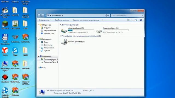This screenshot has height=98, width=175.
Task: Click the Local Disk (D:) usage bar
Action: pyautogui.click(x=116, y=30)
